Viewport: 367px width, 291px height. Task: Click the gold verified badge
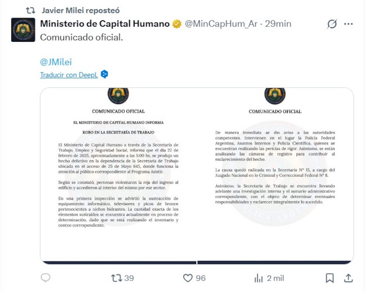177,24
